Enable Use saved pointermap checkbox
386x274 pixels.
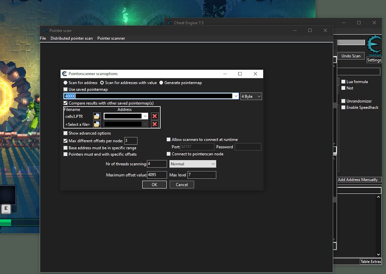coord(66,90)
